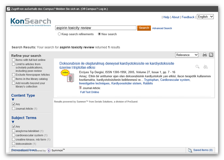Screen dimensions: 224x160
Task: Open the English language dropdown
Action: pos(205,17)
